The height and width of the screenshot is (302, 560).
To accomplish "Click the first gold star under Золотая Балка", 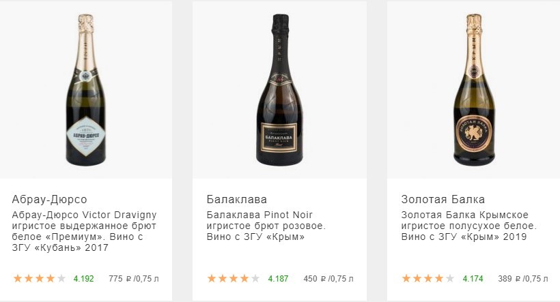I will click(x=406, y=278).
